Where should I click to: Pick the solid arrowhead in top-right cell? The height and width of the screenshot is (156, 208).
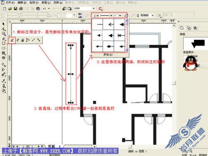point(119,24)
